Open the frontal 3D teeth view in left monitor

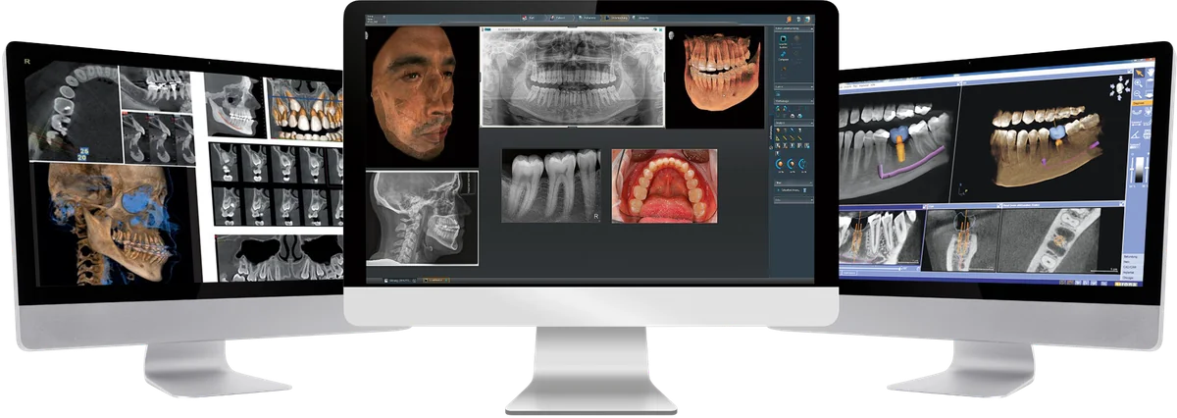pyautogui.click(x=305, y=110)
